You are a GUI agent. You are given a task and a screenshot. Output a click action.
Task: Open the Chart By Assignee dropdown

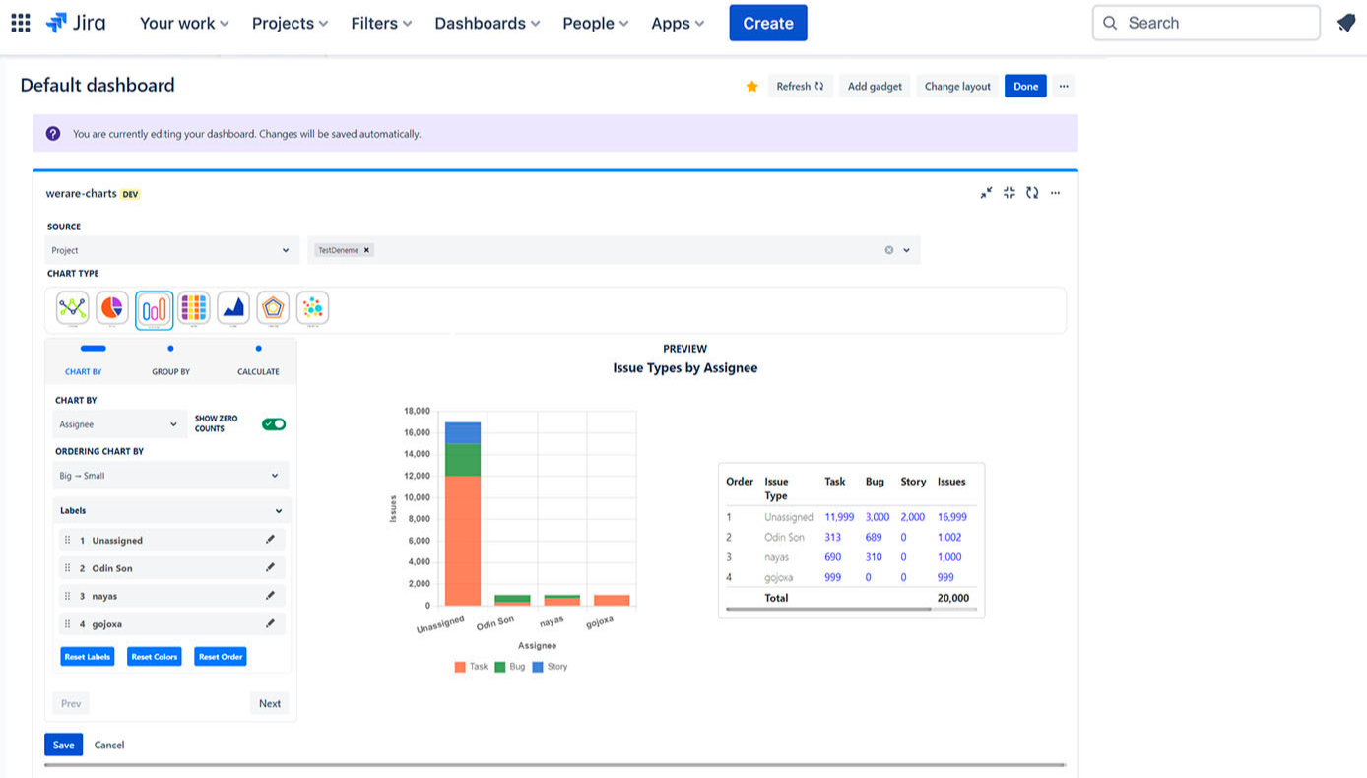[x=117, y=424]
